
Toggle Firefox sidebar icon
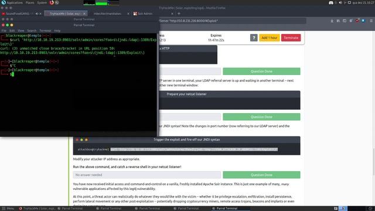point(345,21)
